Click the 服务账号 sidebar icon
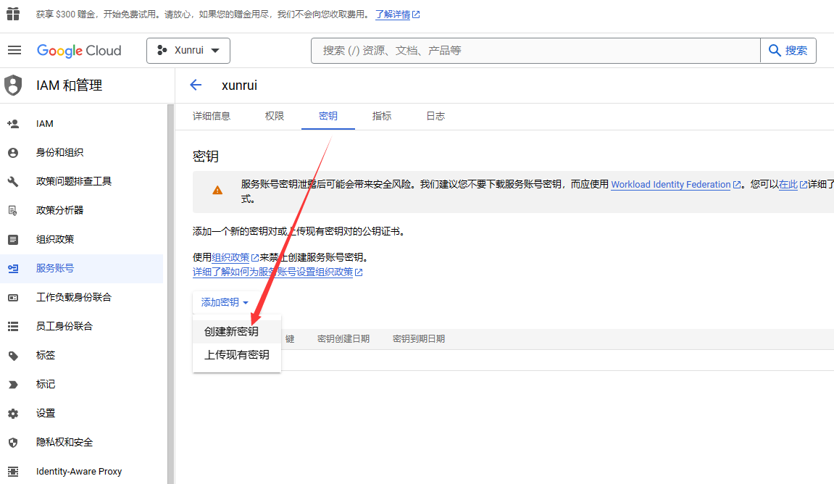Viewport: 834px width, 484px height. [13, 269]
